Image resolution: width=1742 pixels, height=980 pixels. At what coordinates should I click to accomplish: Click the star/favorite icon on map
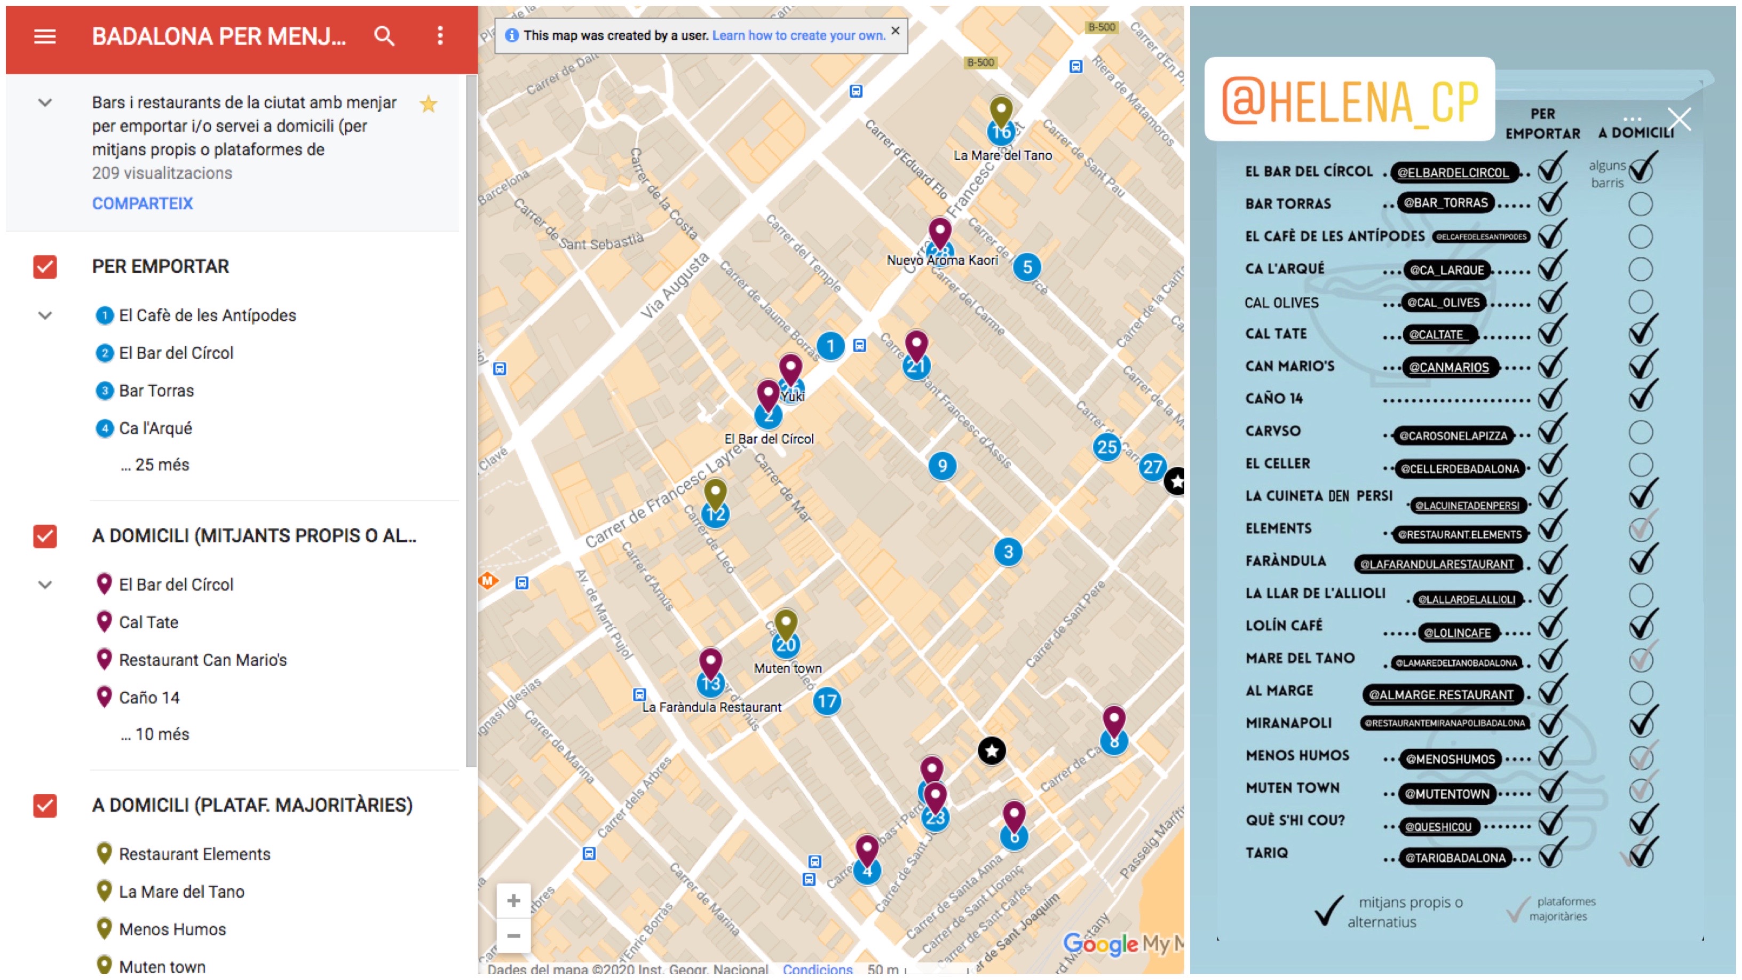pos(991,750)
